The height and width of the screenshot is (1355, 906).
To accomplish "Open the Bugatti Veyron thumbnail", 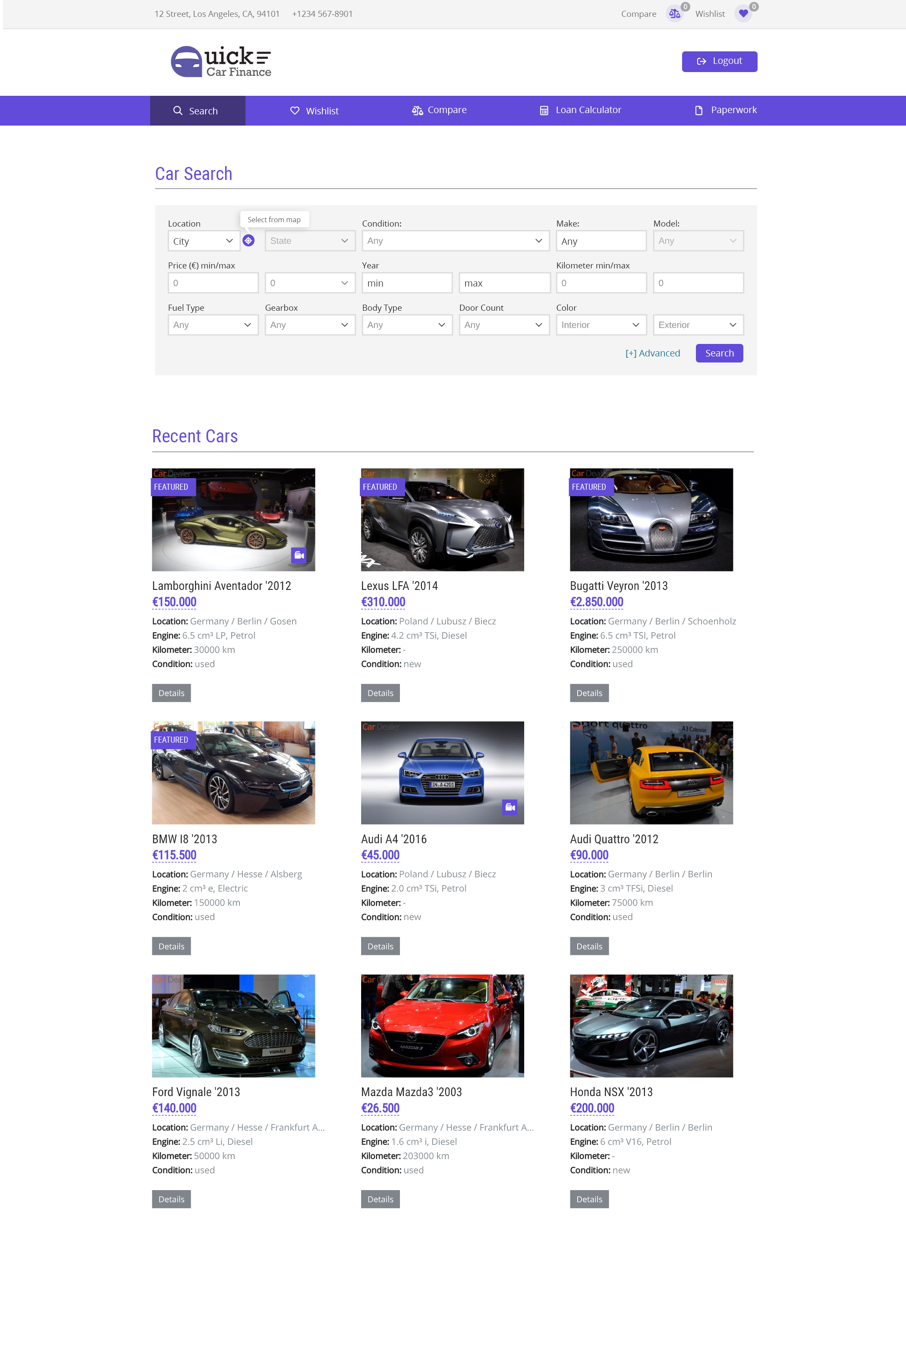I will tap(651, 520).
